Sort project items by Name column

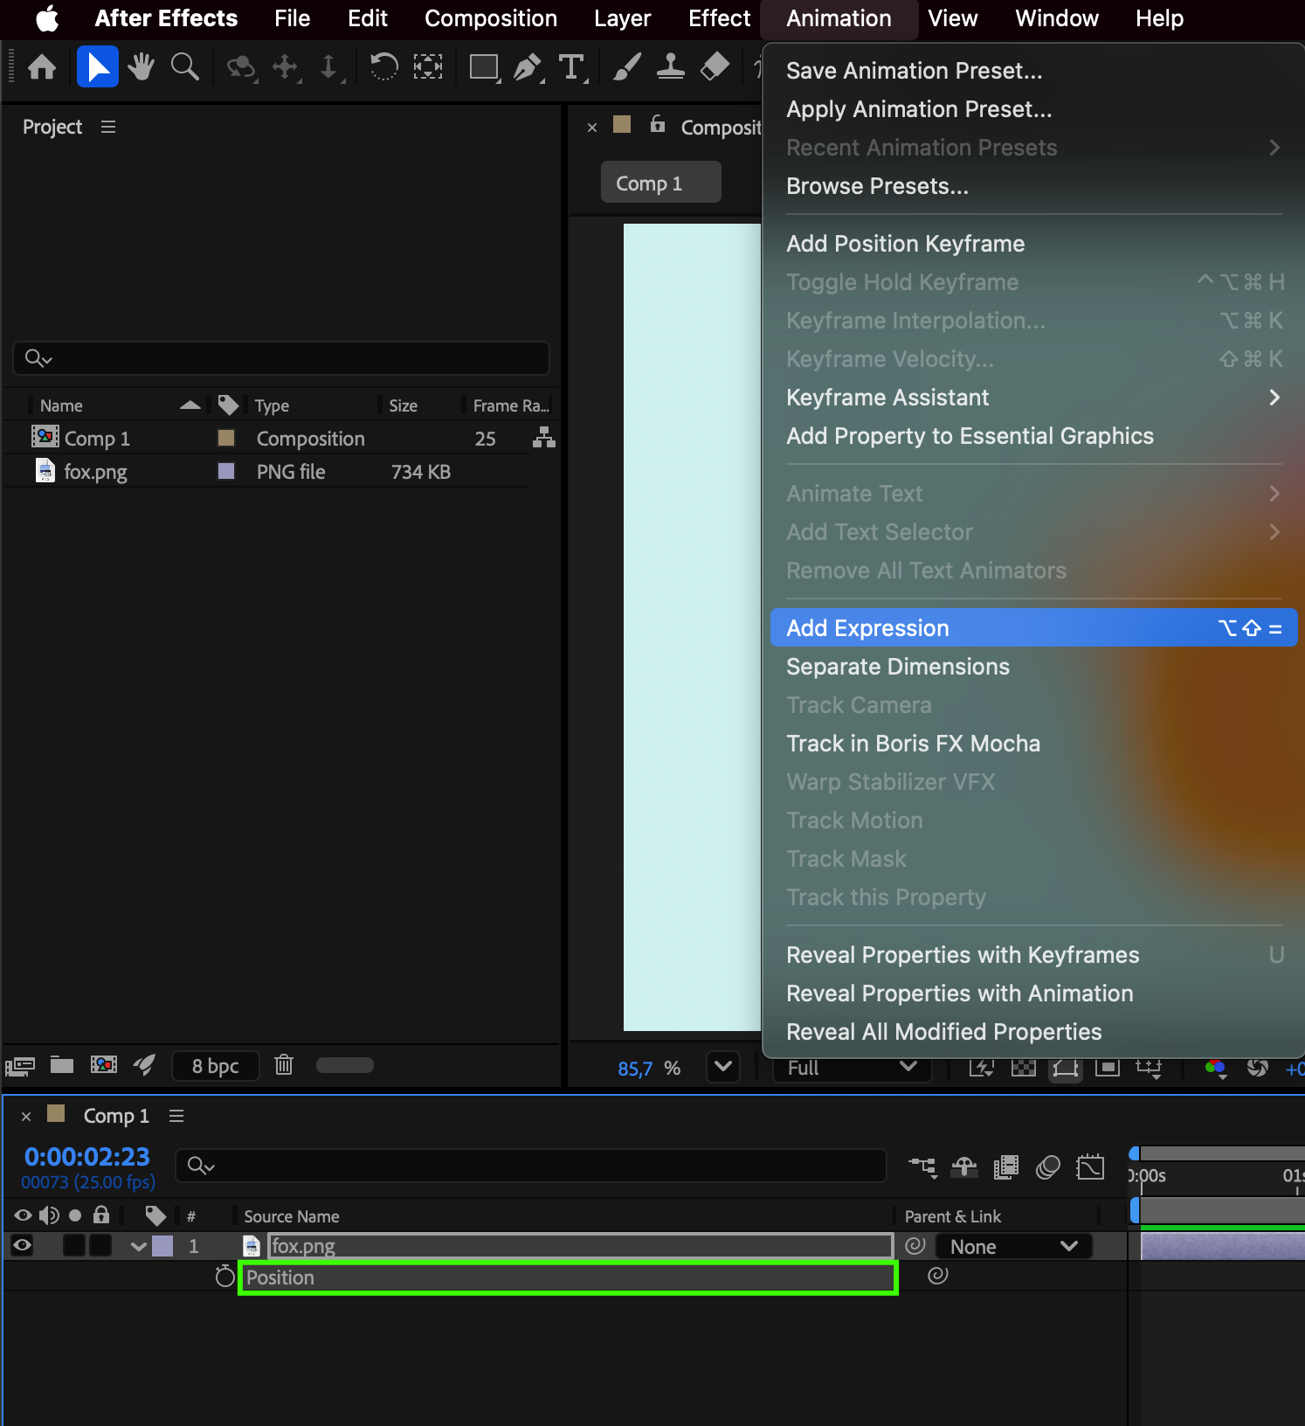click(61, 405)
